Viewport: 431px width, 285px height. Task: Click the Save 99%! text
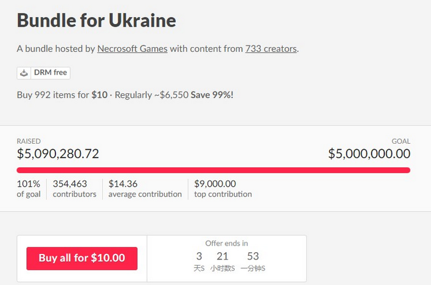pyautogui.click(x=212, y=95)
